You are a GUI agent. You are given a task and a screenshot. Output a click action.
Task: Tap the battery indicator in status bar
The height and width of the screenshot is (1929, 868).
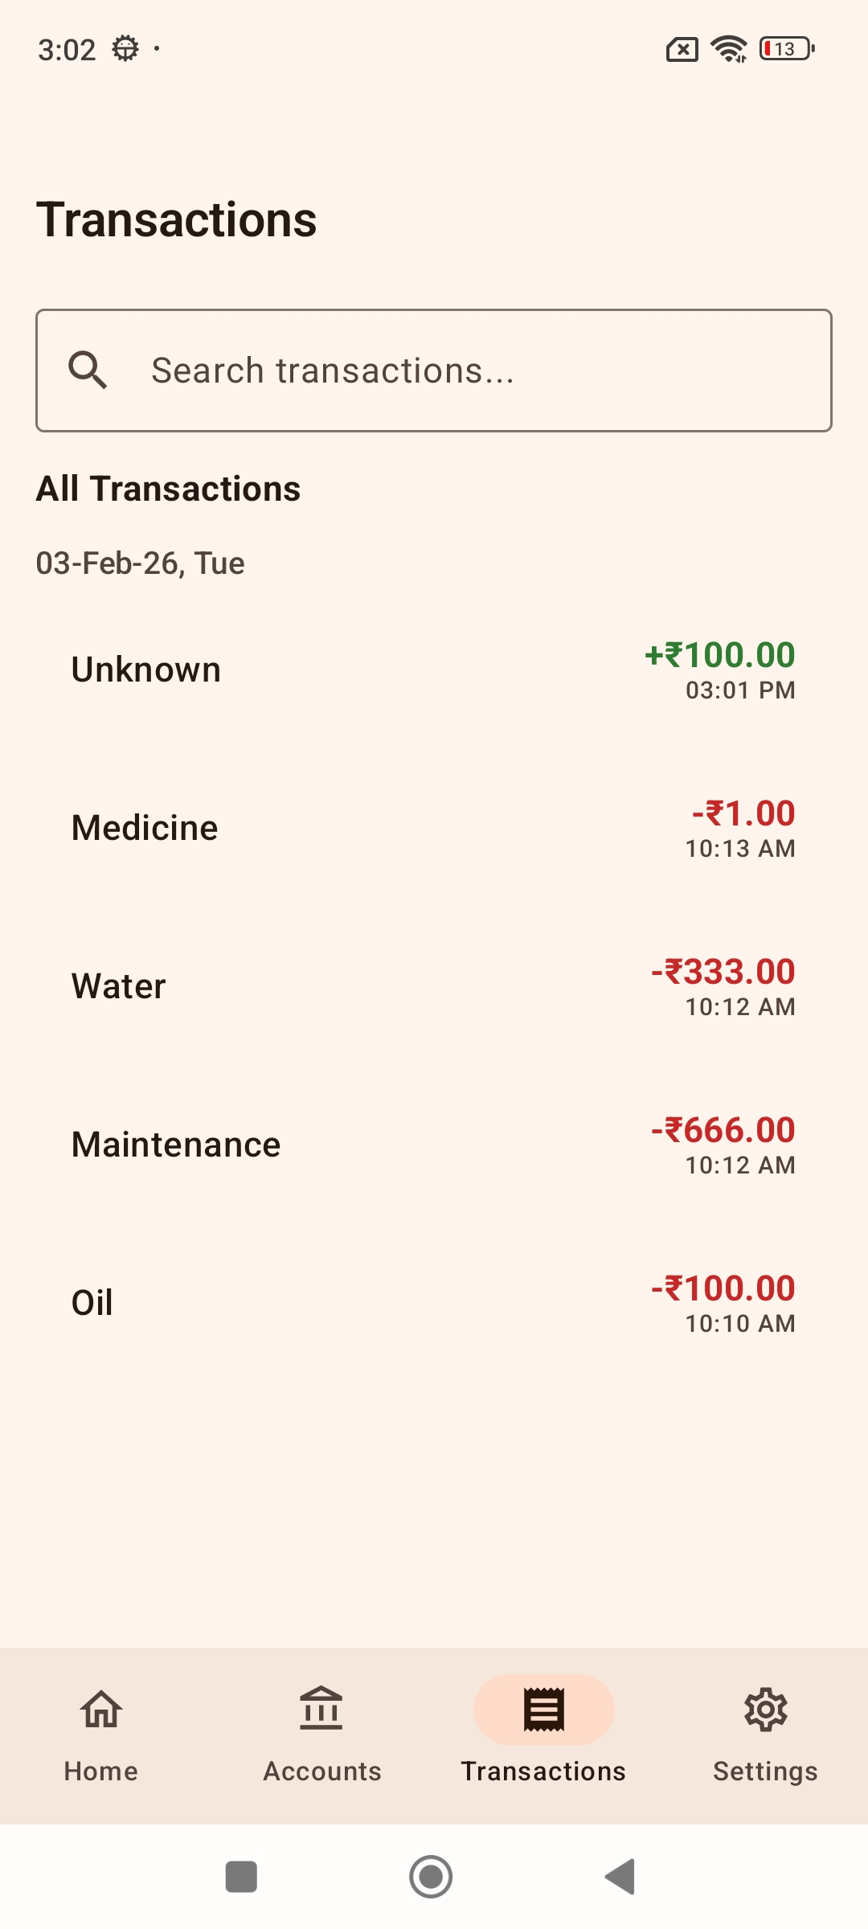[x=787, y=49]
